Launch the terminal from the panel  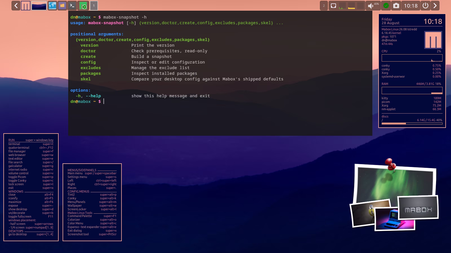72,6
